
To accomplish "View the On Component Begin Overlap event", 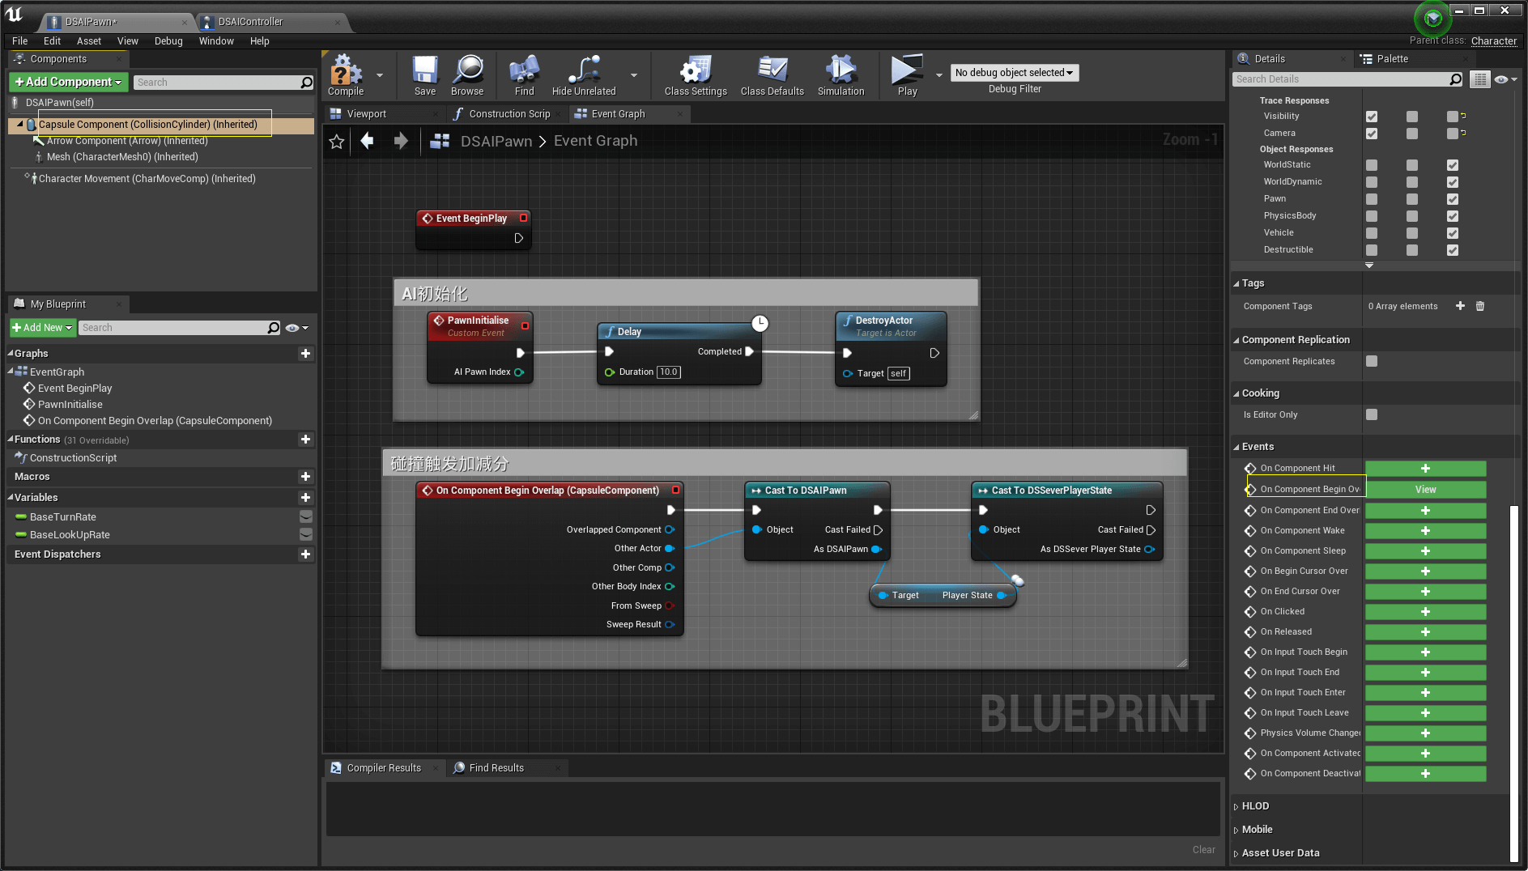I will [x=1425, y=490].
